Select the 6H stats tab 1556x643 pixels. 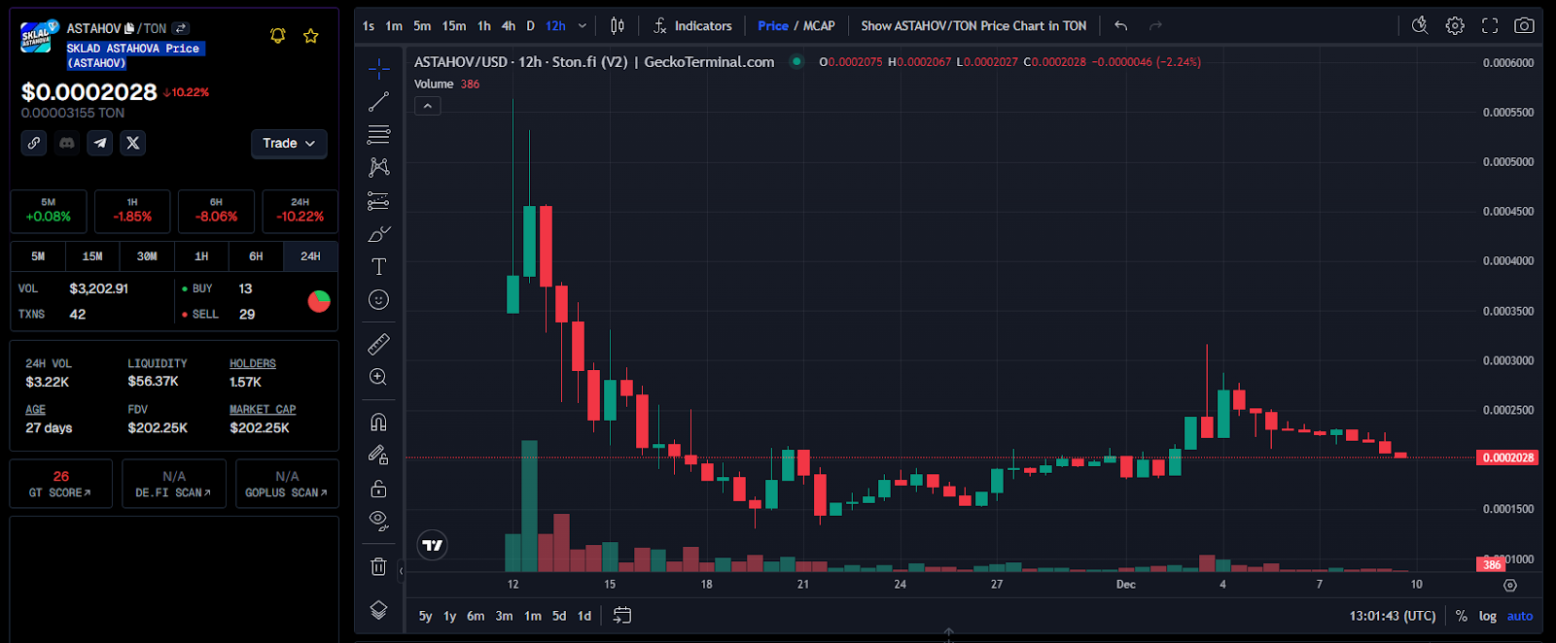click(256, 256)
